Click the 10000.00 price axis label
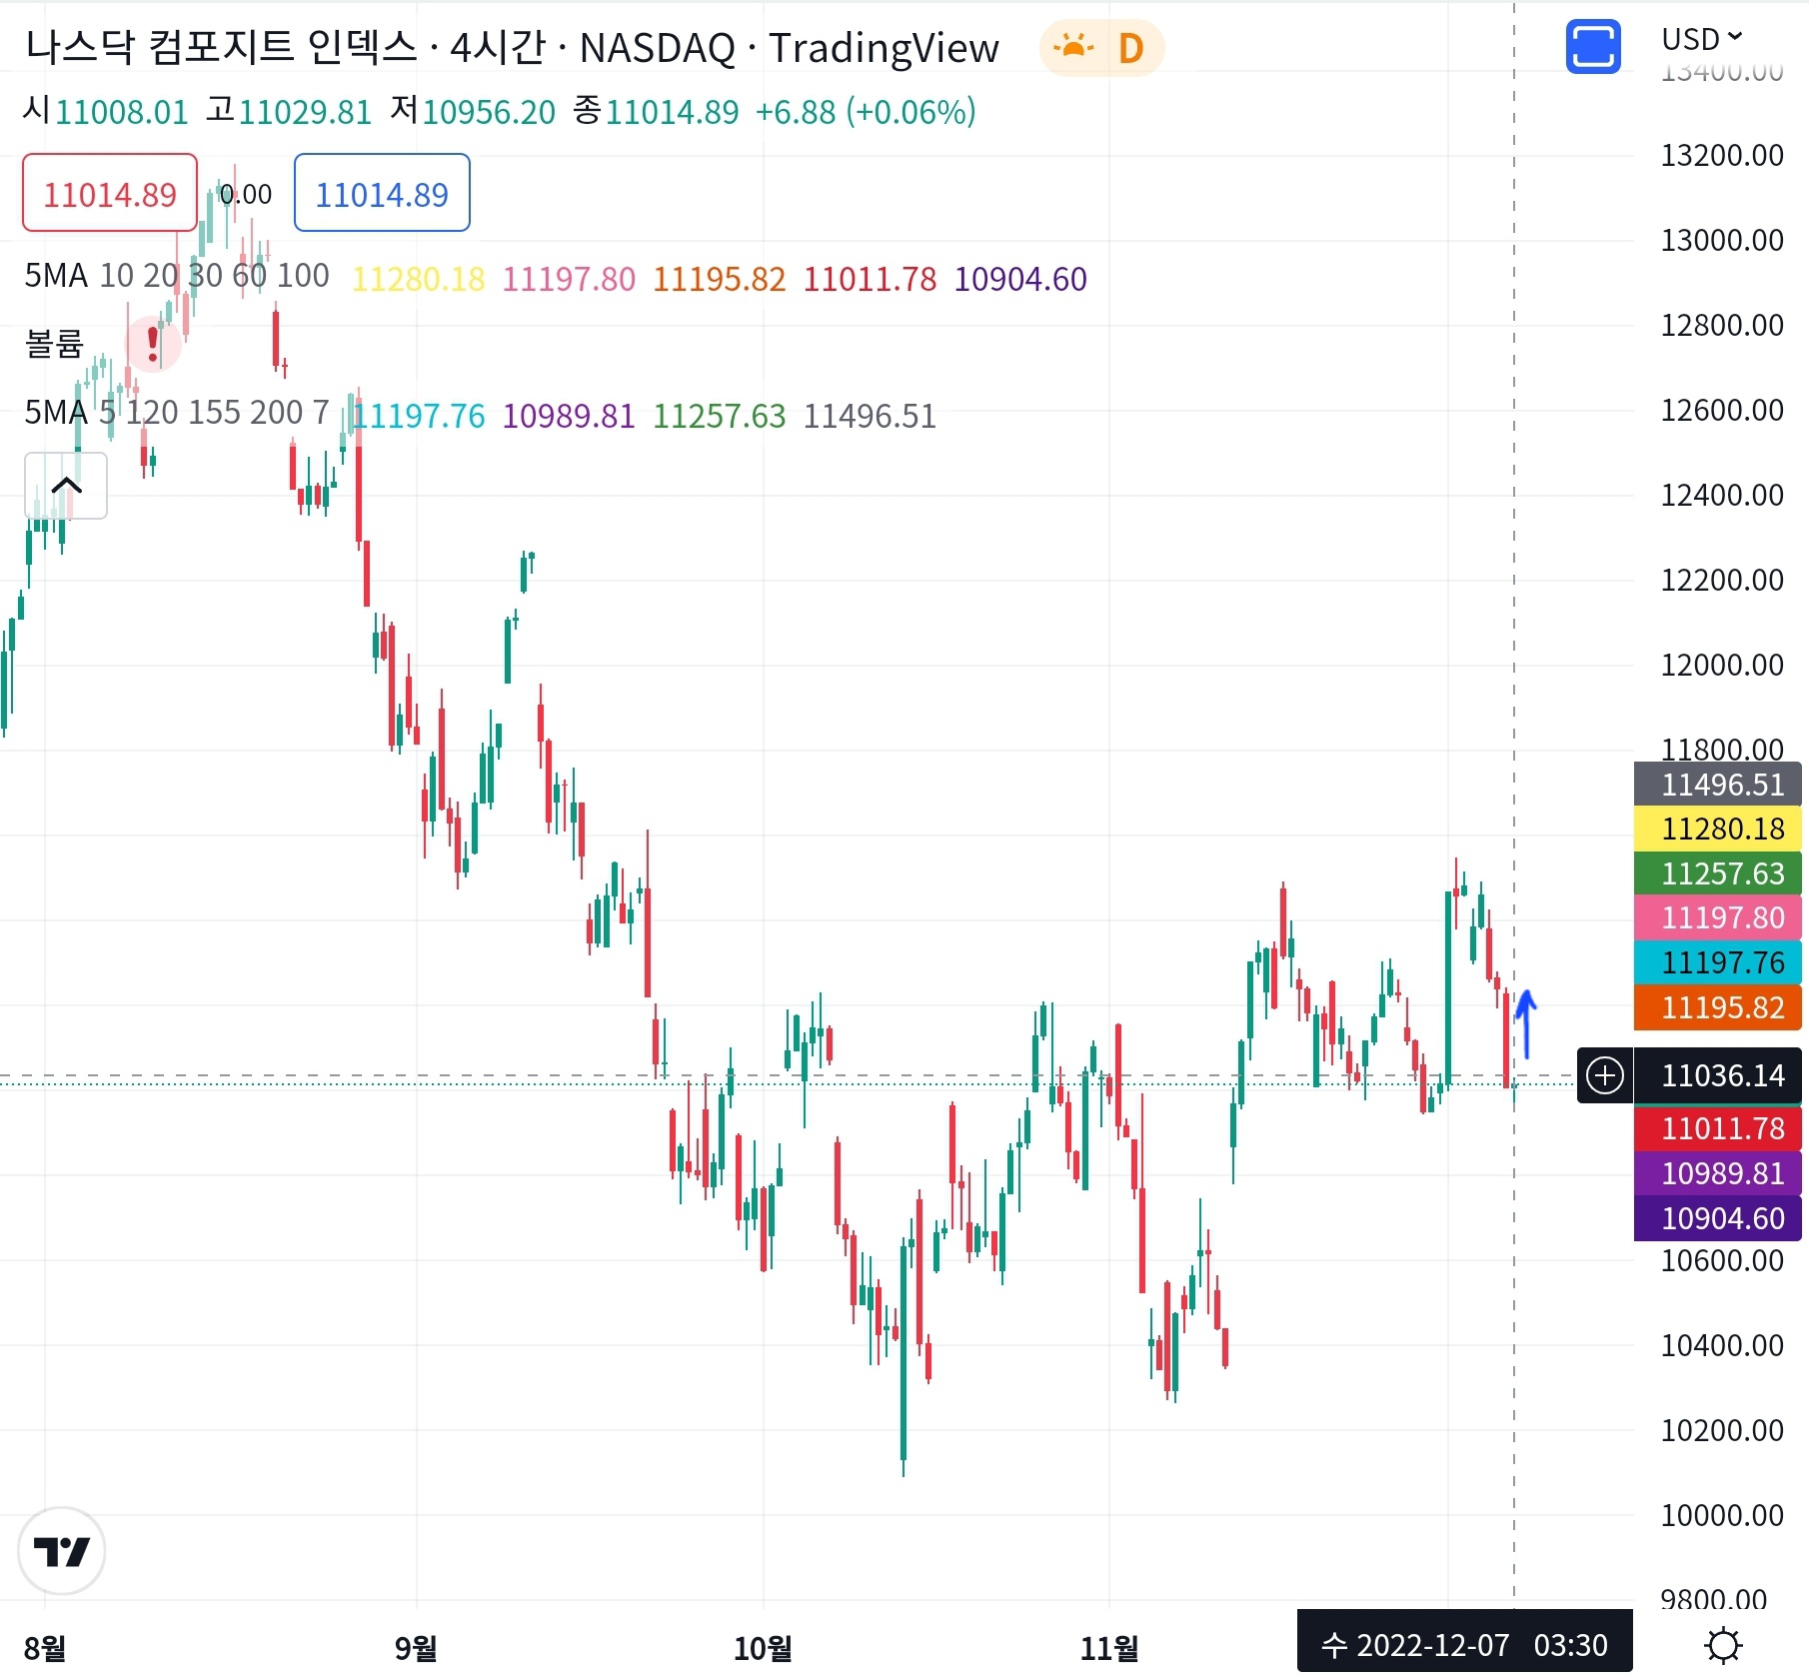This screenshot has width=1809, height=1677. (1722, 1515)
